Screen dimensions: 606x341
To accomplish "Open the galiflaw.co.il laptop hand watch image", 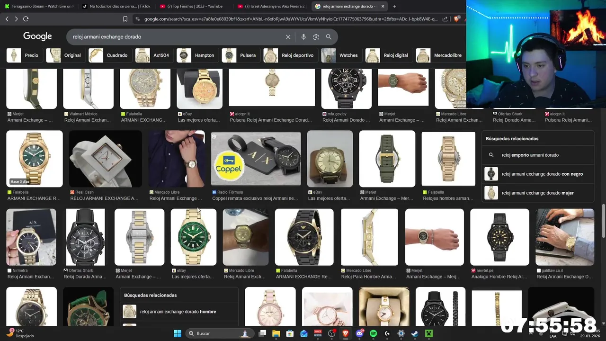I will click(565, 237).
